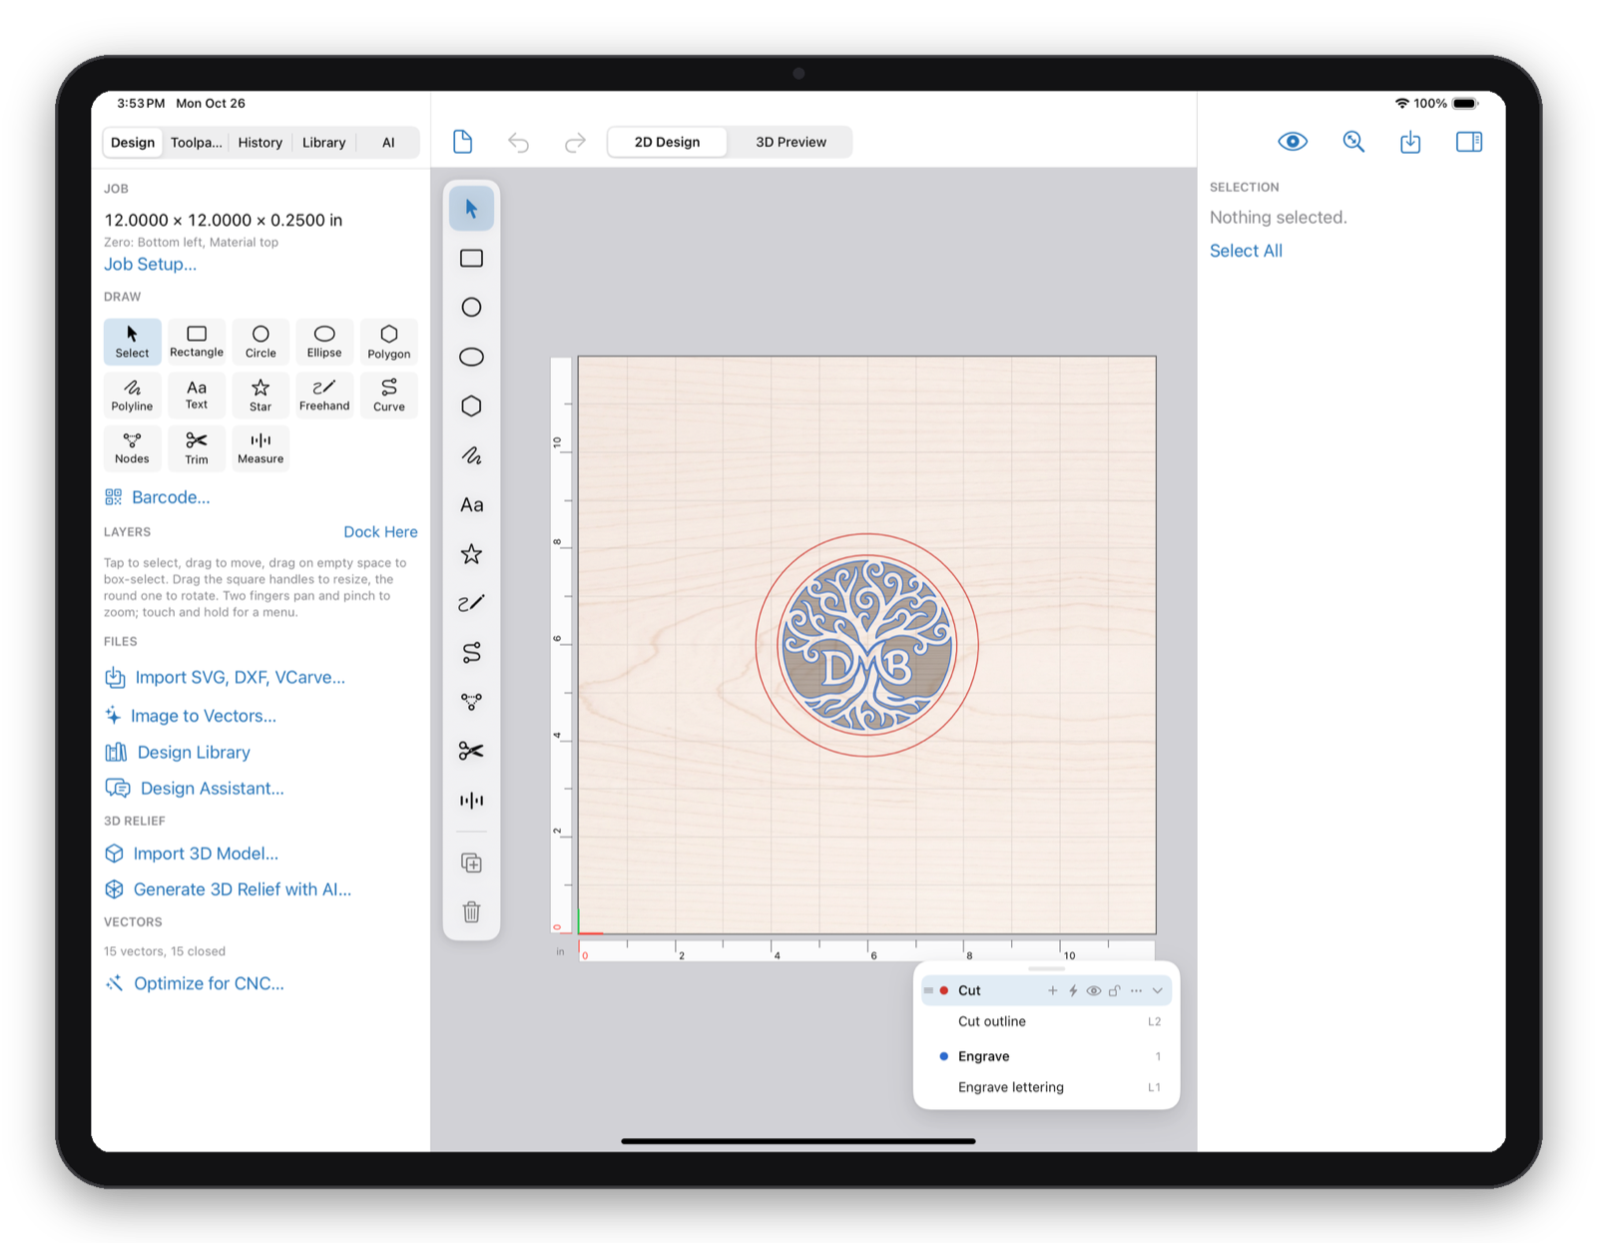1597x1243 pixels.
Task: Open the AI tab
Action: point(388,142)
